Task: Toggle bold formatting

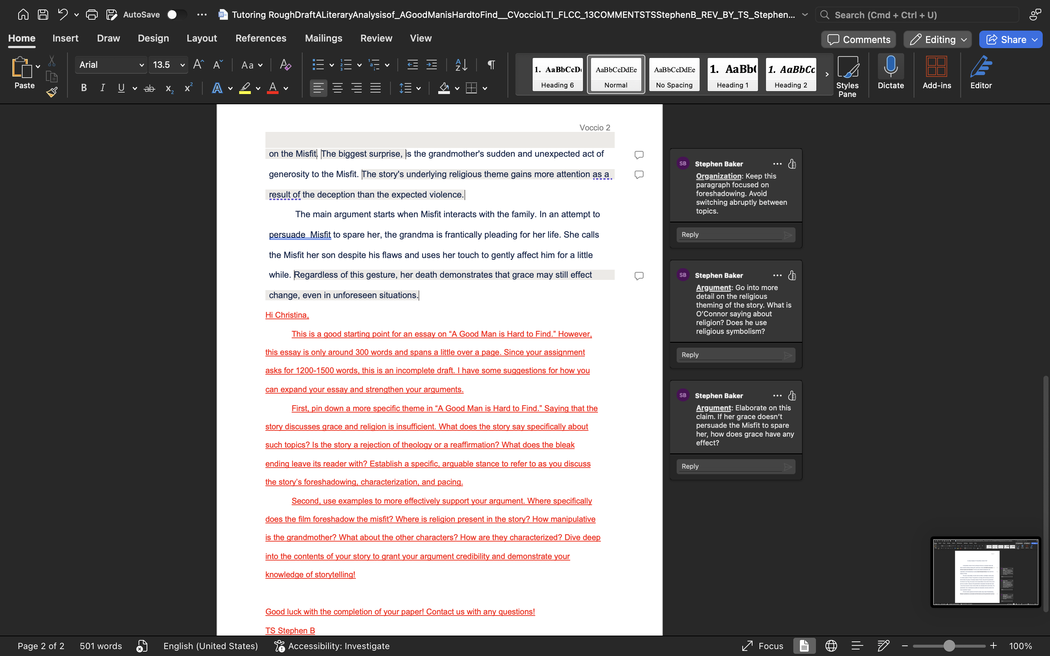Action: [x=84, y=89]
